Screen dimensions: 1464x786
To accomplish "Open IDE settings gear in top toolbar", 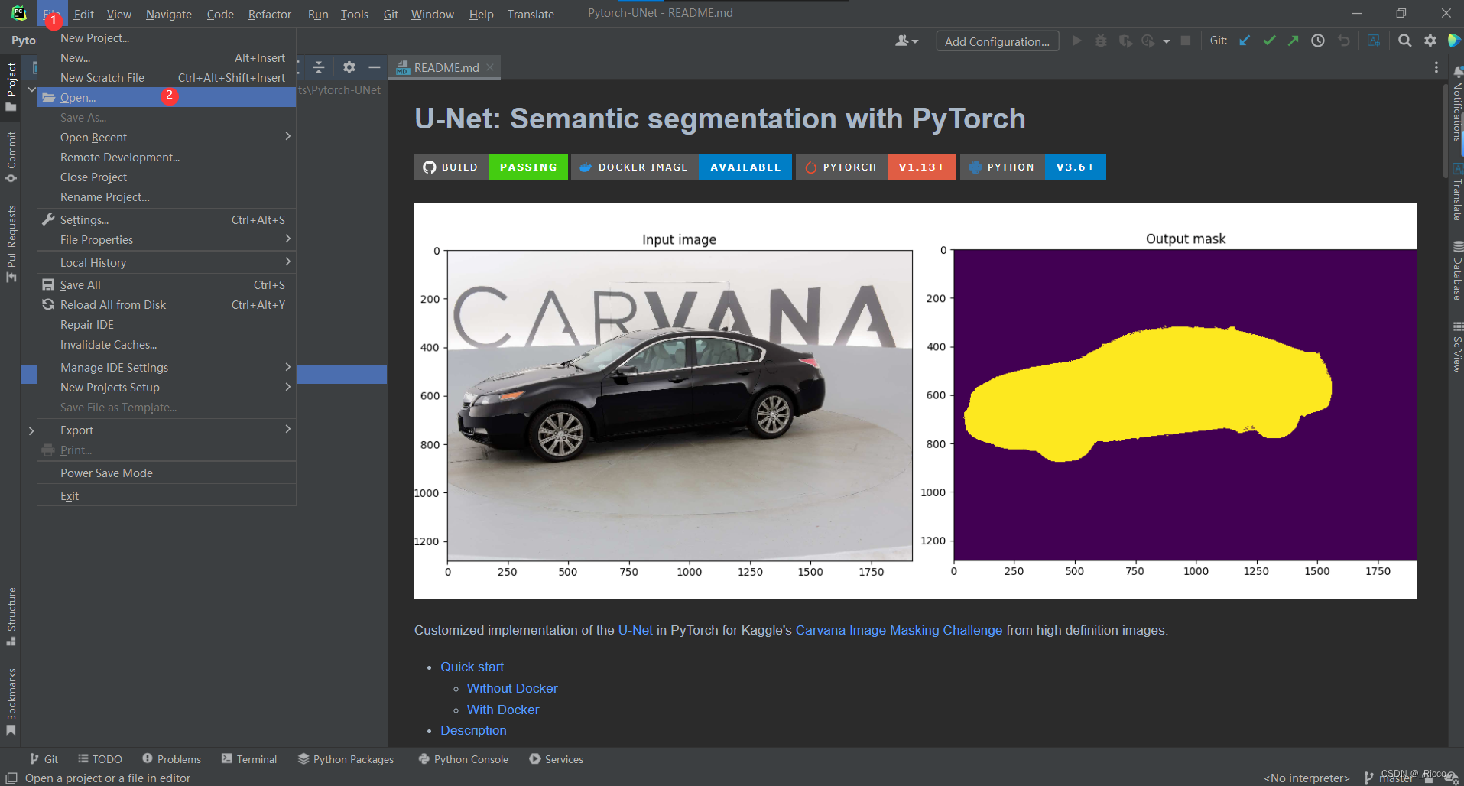I will (1430, 41).
